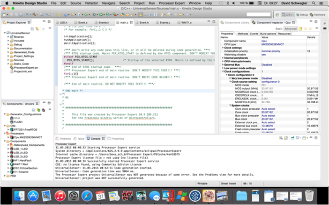329x205 pixels.
Task: Expand Clock settings property group
Action: pyautogui.click(x=223, y=48)
